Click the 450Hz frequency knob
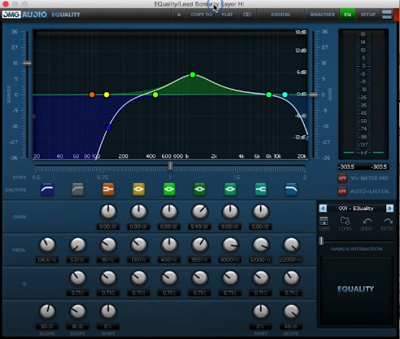400x339 pixels. tap(169, 245)
